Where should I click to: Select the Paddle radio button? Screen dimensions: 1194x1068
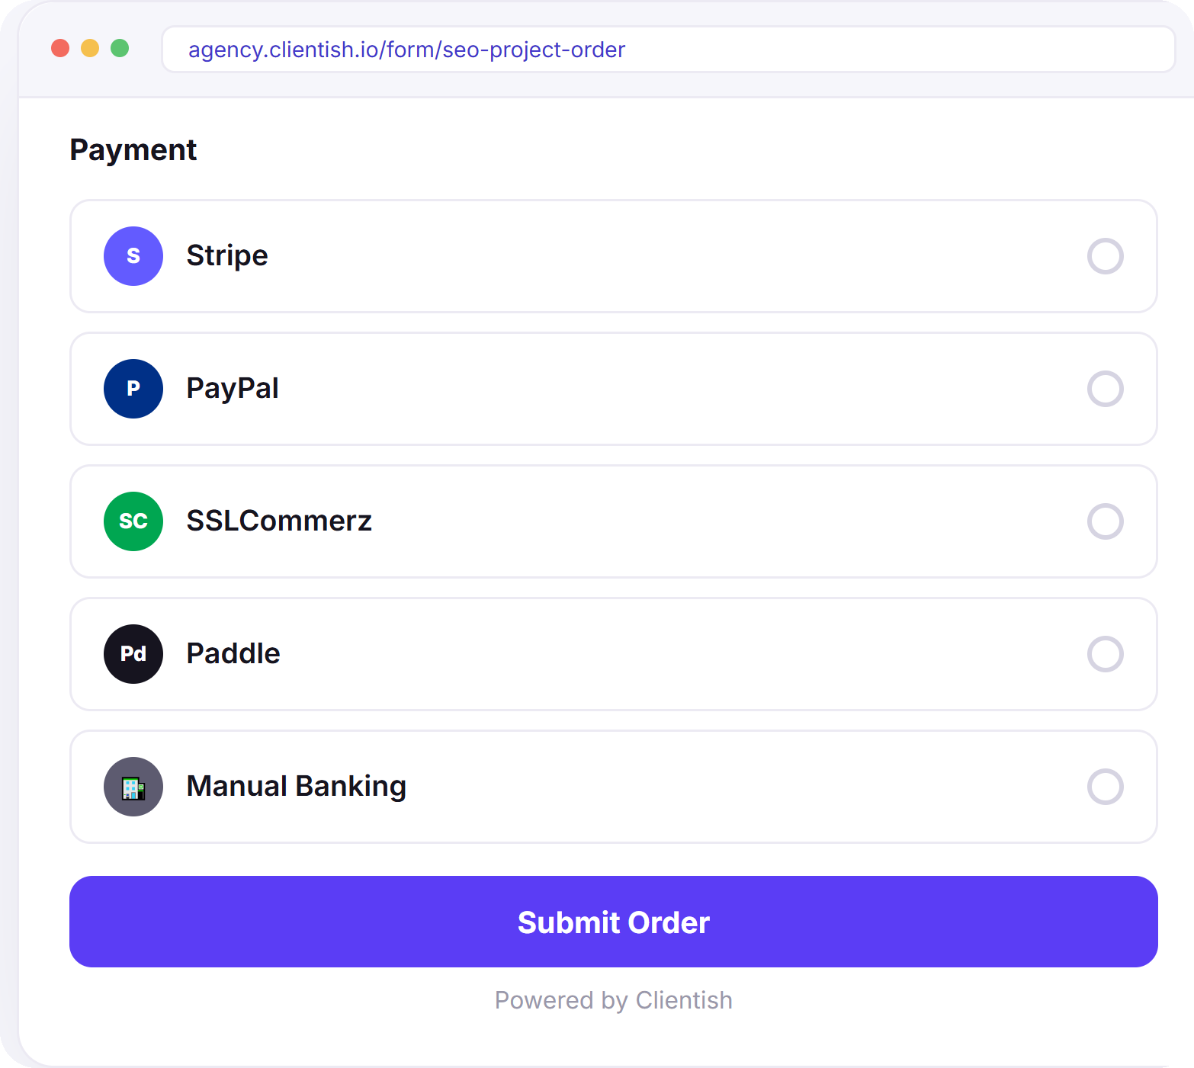pyautogui.click(x=1105, y=654)
